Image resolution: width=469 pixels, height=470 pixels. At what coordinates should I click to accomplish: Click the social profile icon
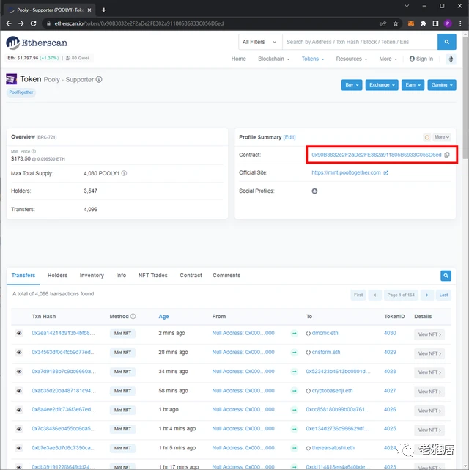click(x=314, y=191)
